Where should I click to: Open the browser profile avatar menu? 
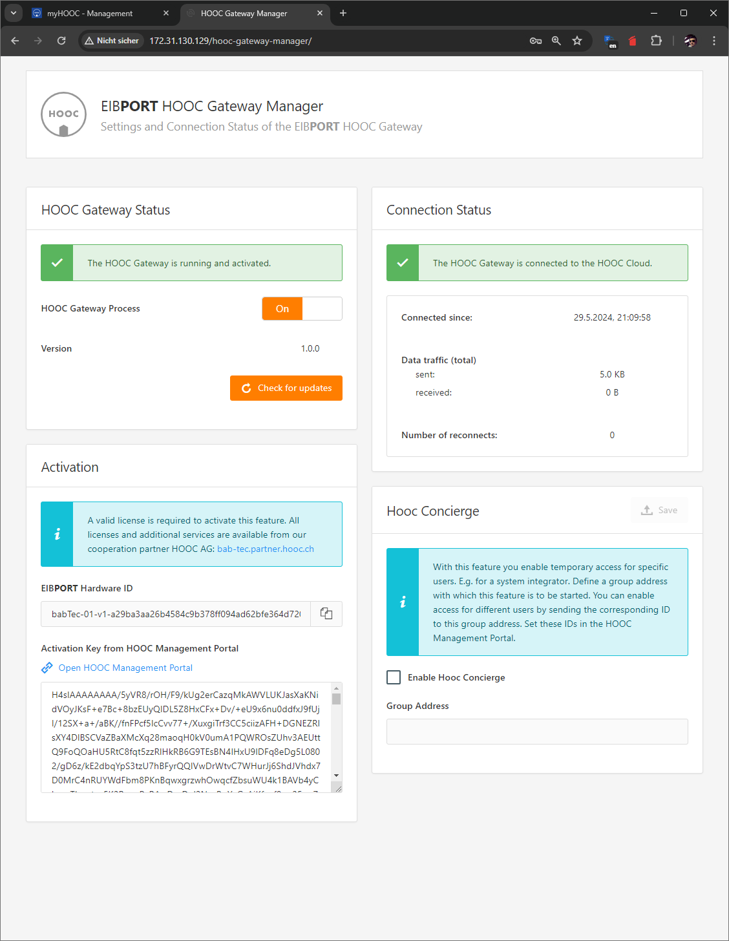(x=690, y=40)
